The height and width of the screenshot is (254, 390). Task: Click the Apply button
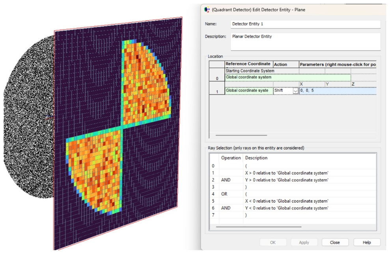pos(304,243)
